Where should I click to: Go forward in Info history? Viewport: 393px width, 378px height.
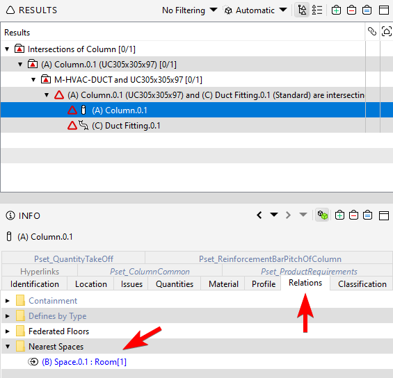coord(288,215)
